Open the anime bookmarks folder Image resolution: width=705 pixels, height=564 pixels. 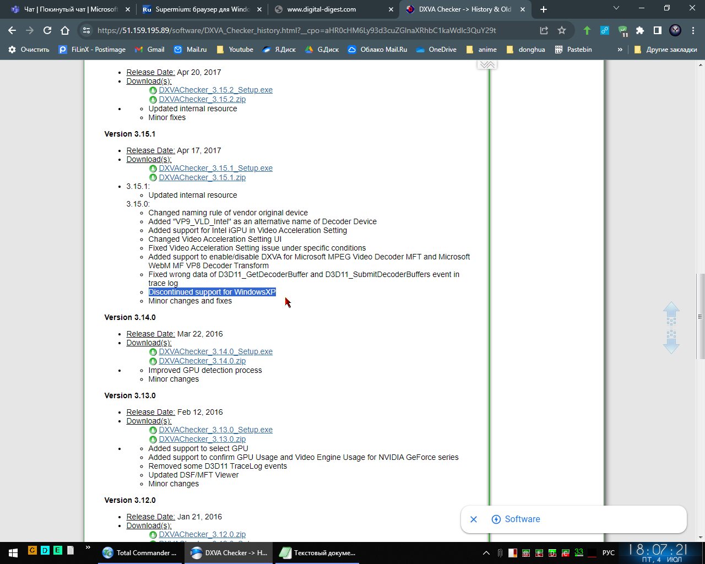point(481,50)
